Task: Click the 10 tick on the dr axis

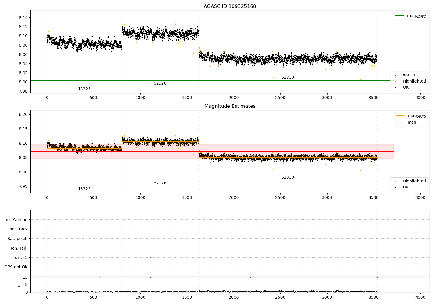Action: pyautogui.click(x=25, y=277)
